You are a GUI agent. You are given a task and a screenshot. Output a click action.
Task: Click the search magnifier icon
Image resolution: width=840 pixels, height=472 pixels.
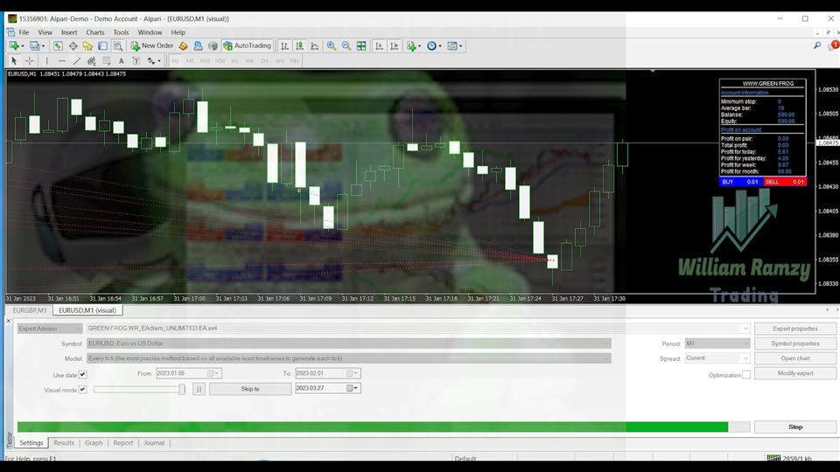(817, 46)
